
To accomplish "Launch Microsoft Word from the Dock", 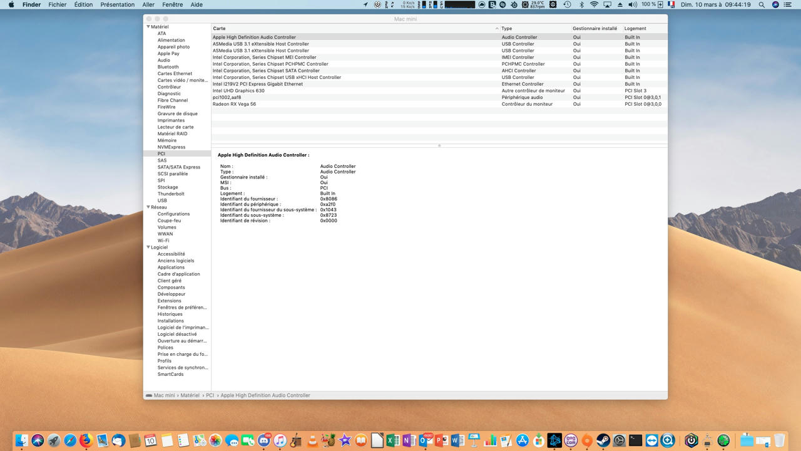I will (457, 440).
